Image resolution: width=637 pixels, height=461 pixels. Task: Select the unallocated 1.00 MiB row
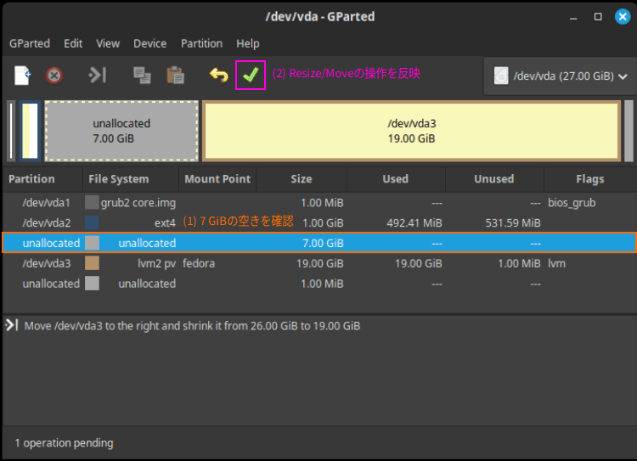(319, 284)
